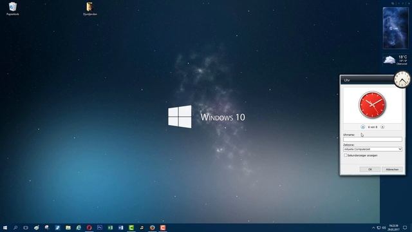Show next clock design
Screen dimensions: 412x232
(x=382, y=127)
